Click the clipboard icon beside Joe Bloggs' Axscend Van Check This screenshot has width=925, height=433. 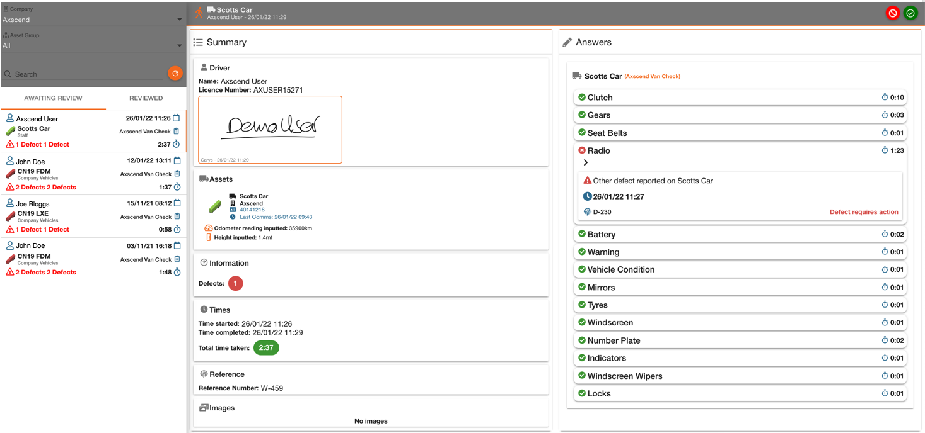coord(177,216)
